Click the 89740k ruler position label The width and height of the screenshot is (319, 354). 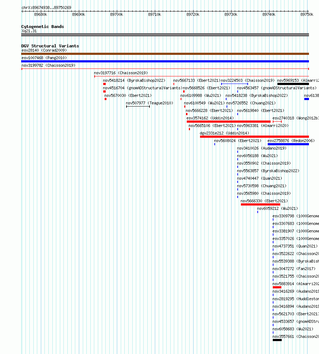click(x=269, y=14)
